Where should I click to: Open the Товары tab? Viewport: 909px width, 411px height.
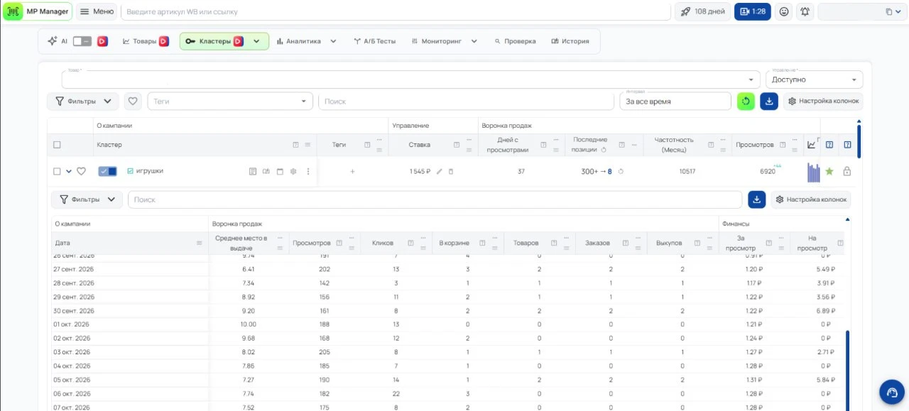click(146, 41)
